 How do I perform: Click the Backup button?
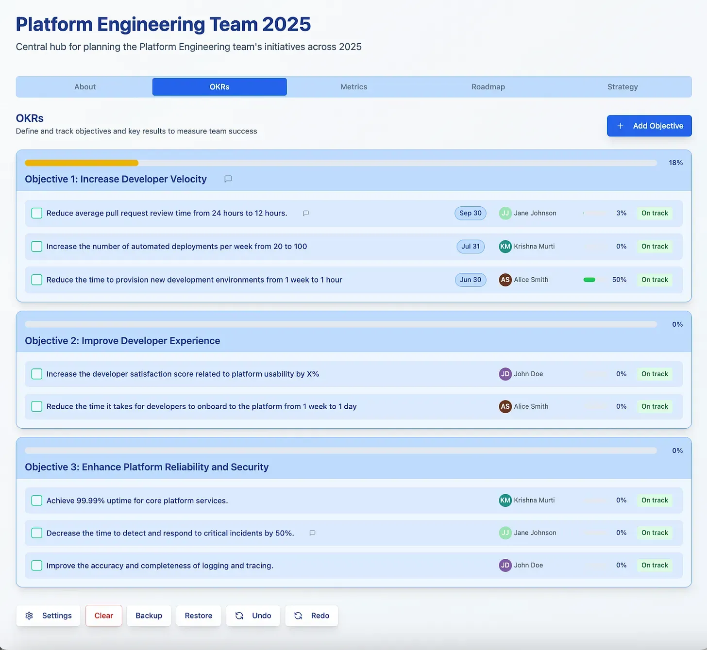pos(149,616)
